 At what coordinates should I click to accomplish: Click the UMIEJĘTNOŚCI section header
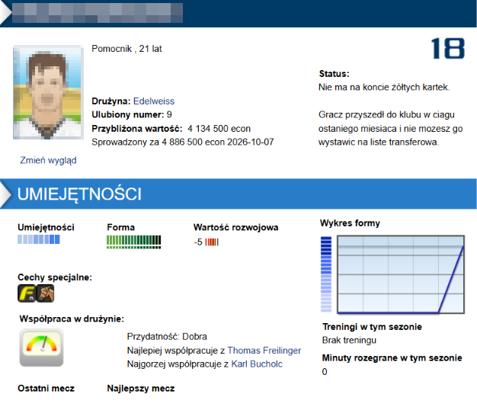(x=238, y=194)
